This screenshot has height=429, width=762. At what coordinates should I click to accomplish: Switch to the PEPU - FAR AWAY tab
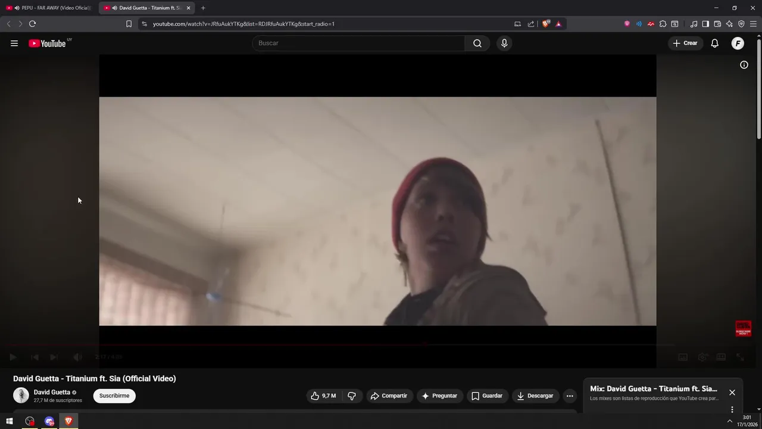[49, 8]
